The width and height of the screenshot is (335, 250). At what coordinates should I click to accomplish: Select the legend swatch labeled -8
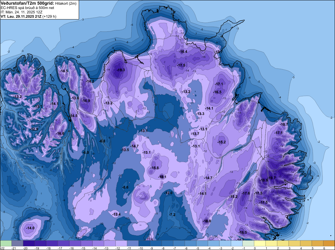167,243
